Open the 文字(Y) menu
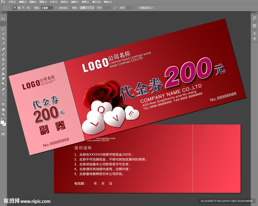This screenshot has height=206, width=258. coord(54,2)
